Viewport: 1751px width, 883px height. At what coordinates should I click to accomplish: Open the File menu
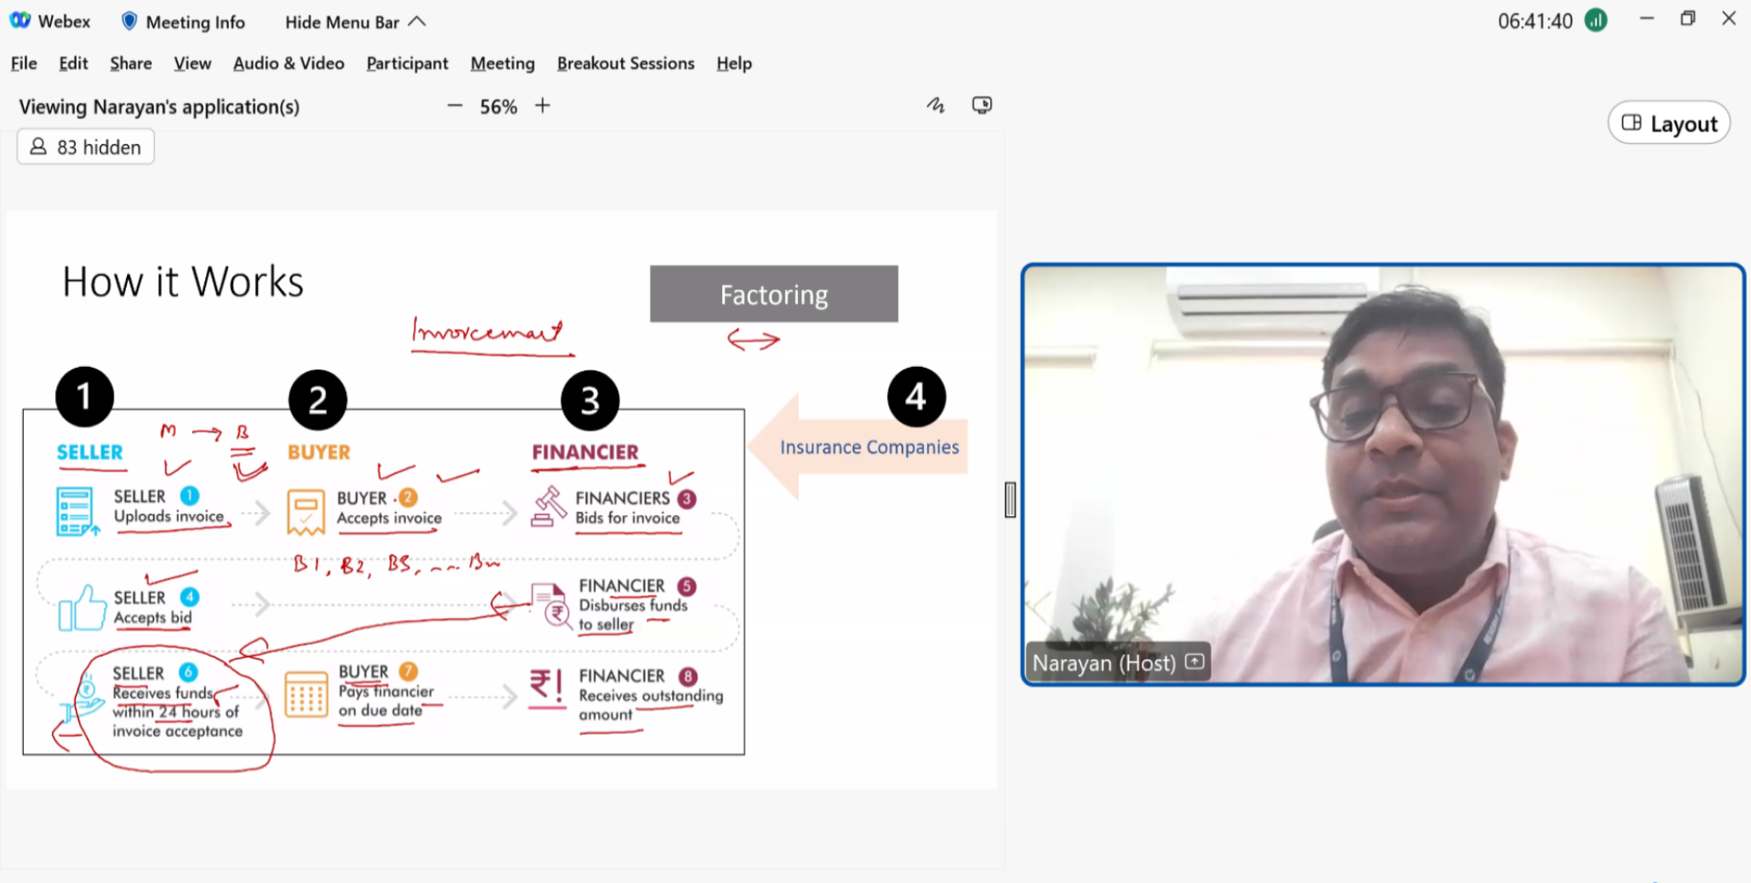coord(23,63)
